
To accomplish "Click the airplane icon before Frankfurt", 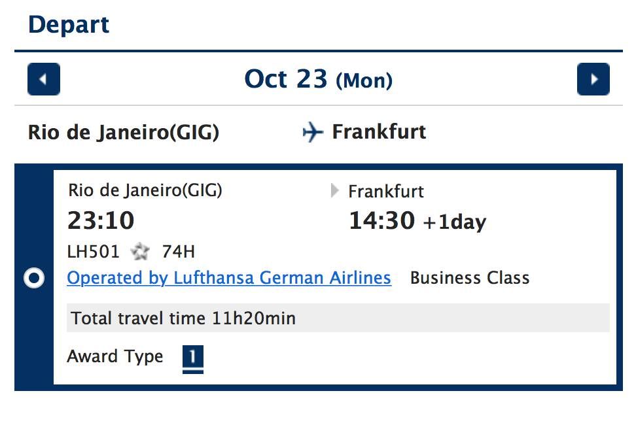I will click(x=313, y=132).
